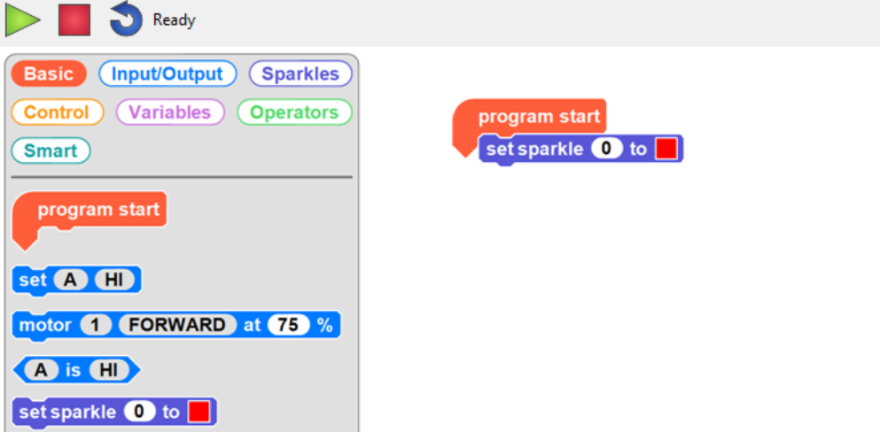The image size is (880, 432).
Task: Switch to the Sparkles category
Action: (x=300, y=74)
